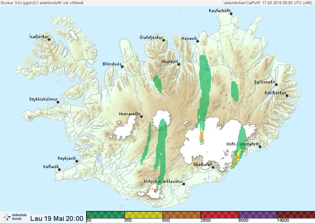Click the red 2600 legend swatch

point(220,215)
